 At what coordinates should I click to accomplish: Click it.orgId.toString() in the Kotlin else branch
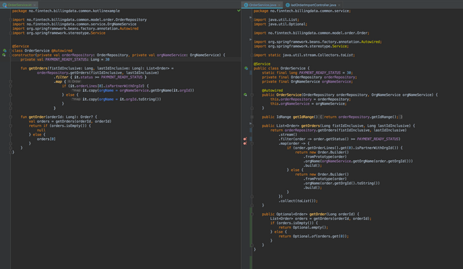(140, 99)
